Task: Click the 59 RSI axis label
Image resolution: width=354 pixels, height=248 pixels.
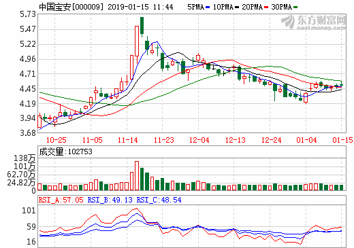Action: [x=31, y=227]
